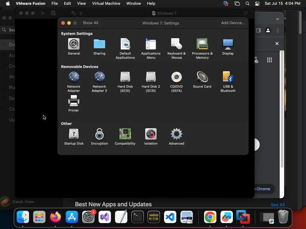
Task: Click the Spotlight search icon in the menu bar
Action: tap(247, 4)
